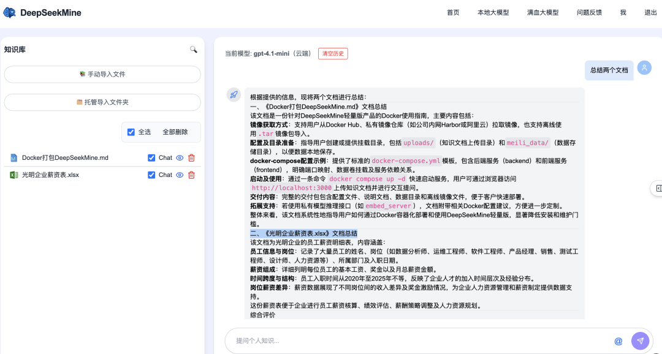Click the embed_server code snippet
Viewport: 662px width, 354px height.
point(388,206)
